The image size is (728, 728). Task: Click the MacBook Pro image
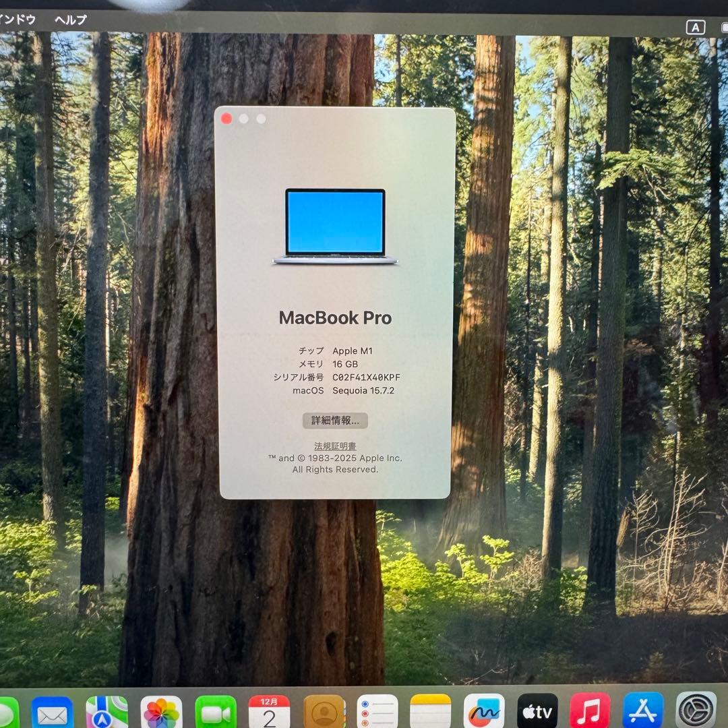click(335, 226)
